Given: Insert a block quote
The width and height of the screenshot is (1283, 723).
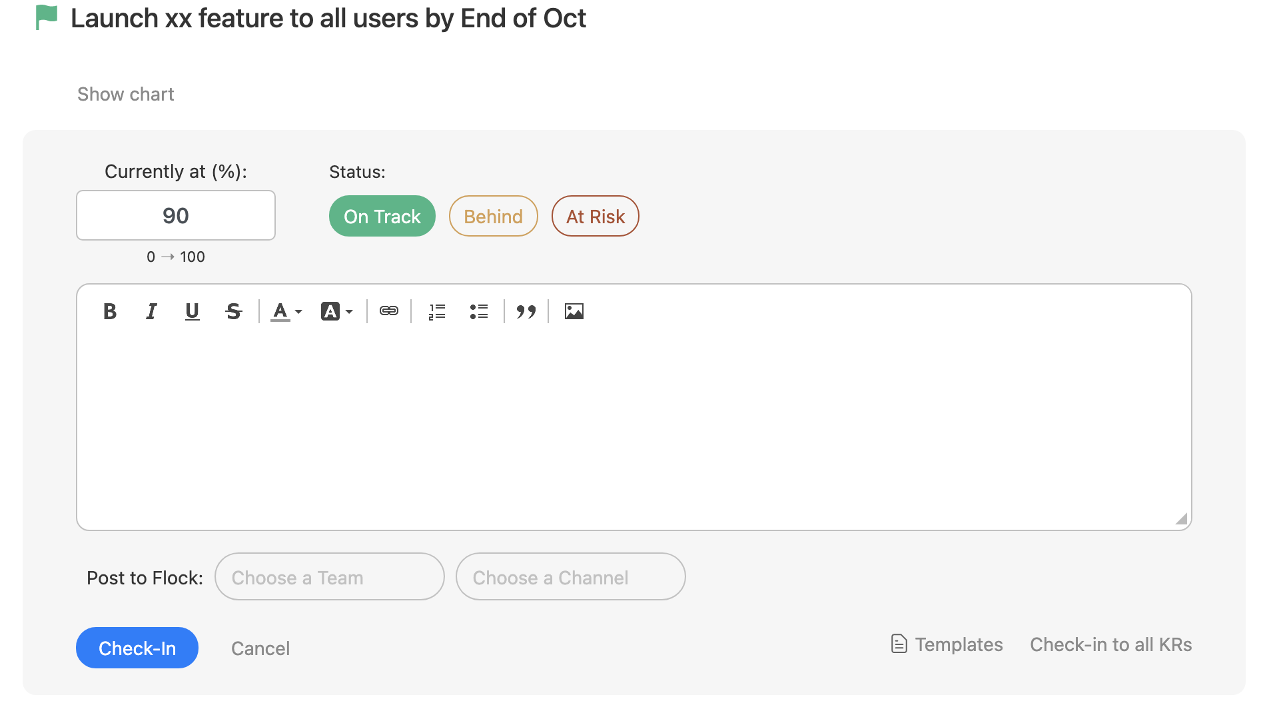Looking at the screenshot, I should pos(526,311).
